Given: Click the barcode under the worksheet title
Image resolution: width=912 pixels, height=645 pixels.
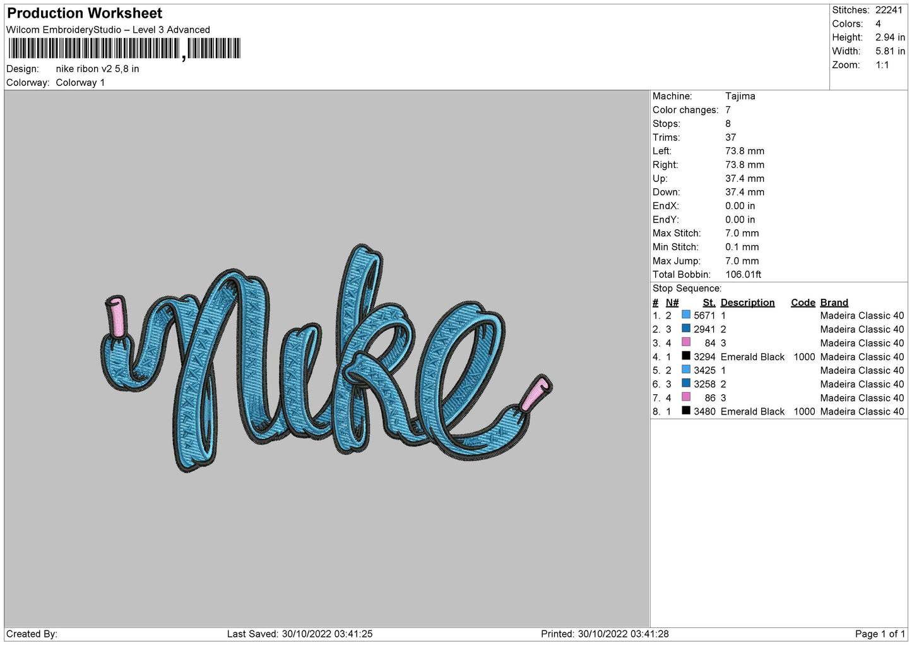Looking at the screenshot, I should [124, 49].
